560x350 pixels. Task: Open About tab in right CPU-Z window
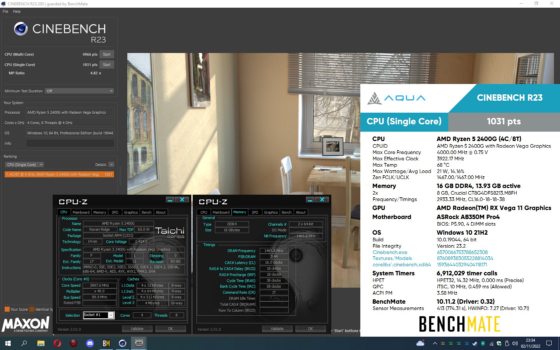(301, 212)
